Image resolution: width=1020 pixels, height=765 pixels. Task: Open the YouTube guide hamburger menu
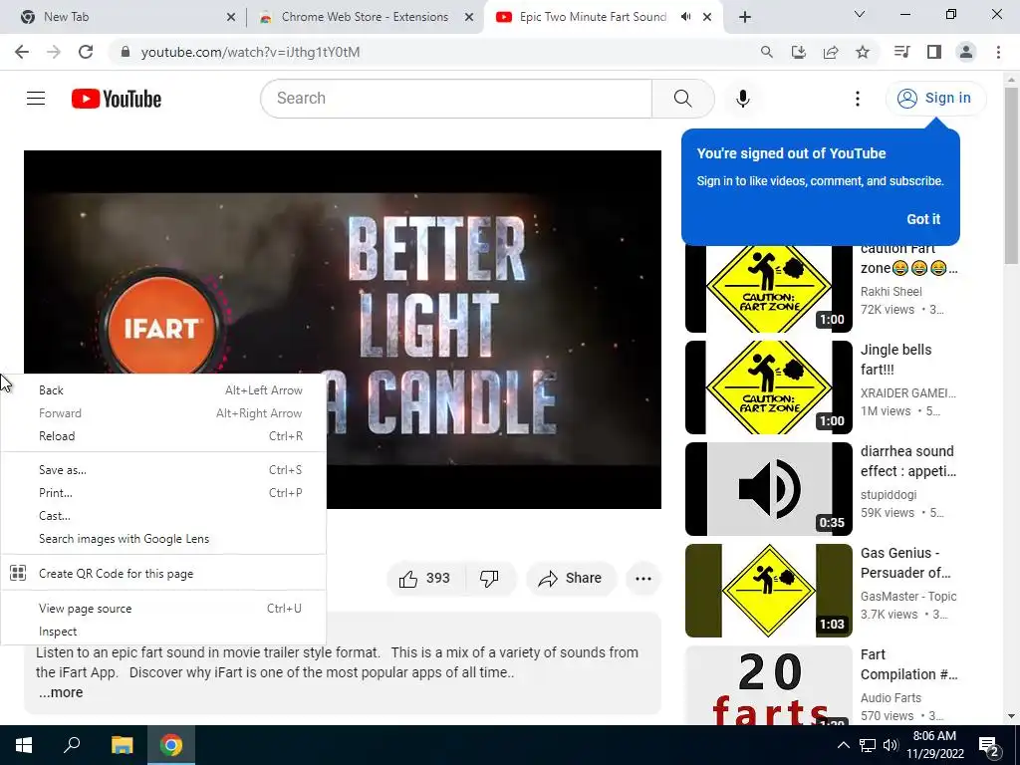pyautogui.click(x=36, y=99)
